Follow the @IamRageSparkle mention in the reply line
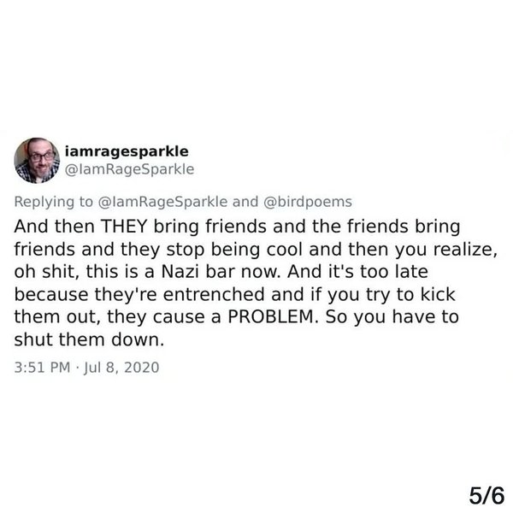Viewport: 513px width, 513px height. pyautogui.click(x=162, y=202)
